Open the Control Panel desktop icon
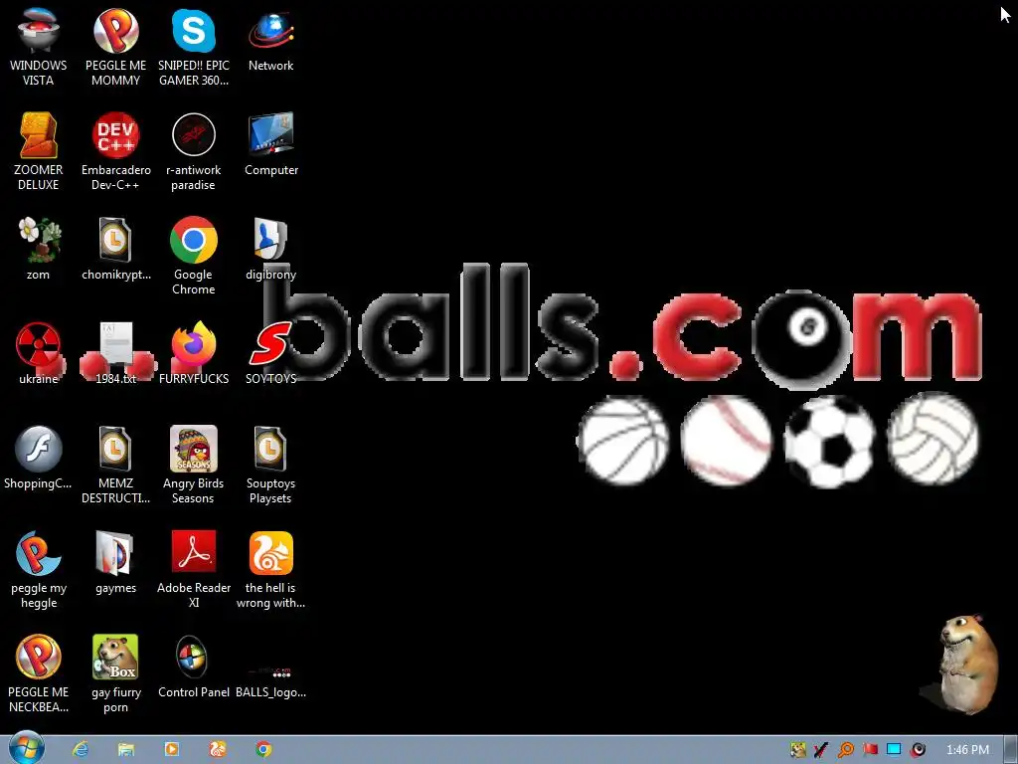 [194, 668]
